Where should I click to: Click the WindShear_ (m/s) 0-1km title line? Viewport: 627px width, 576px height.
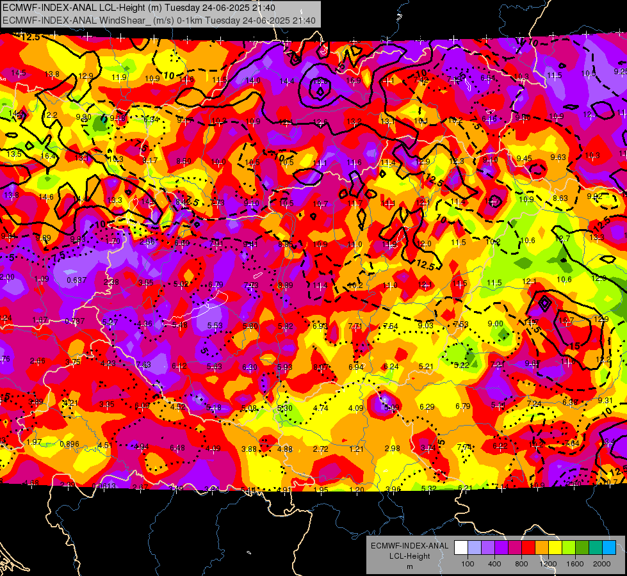pos(159,20)
